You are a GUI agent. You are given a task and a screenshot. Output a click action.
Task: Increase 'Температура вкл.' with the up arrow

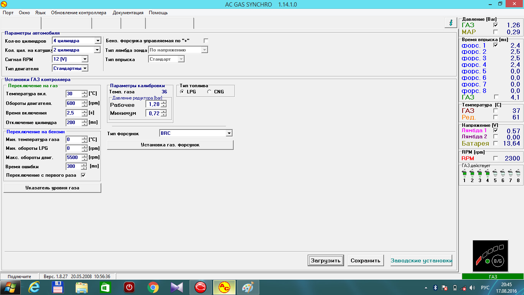pyautogui.click(x=84, y=92)
